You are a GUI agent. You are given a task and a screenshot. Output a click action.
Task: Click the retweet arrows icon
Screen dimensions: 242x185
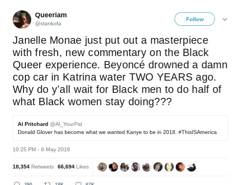[48, 183]
